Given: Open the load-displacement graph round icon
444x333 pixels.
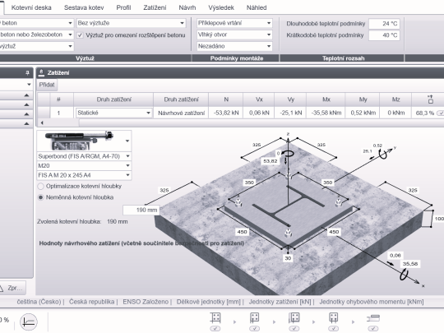Looking at the screenshot, I should [29, 322].
